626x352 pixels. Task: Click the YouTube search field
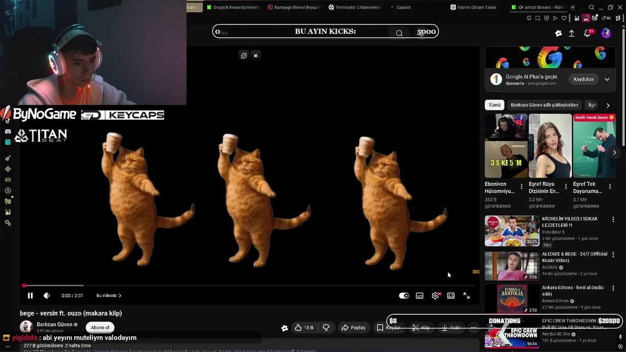click(x=301, y=33)
